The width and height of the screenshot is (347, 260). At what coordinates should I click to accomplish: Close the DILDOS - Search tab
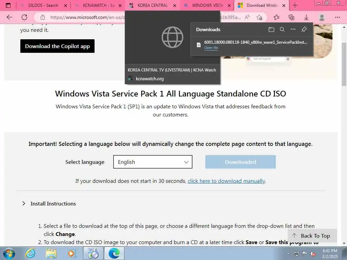(65, 5)
